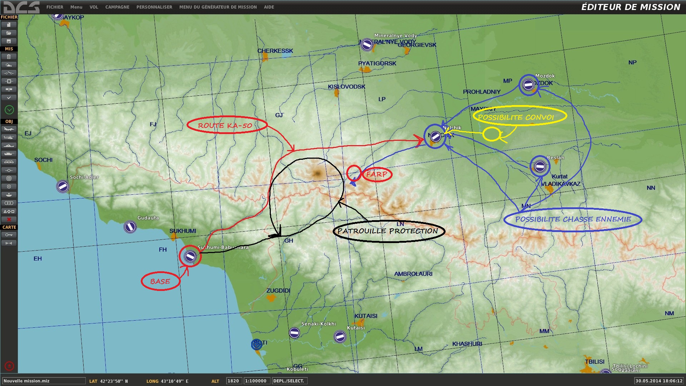Open MENU DU GÉNÉRATEUR DE MISSION

pos(218,7)
